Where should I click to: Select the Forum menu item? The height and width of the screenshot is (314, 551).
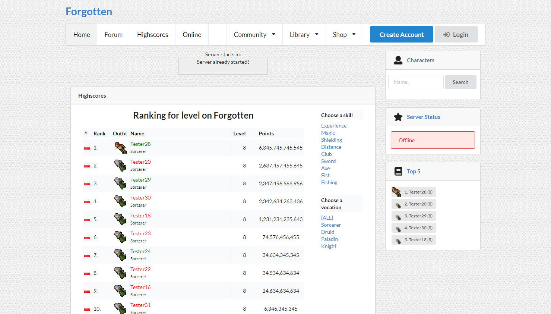(113, 34)
